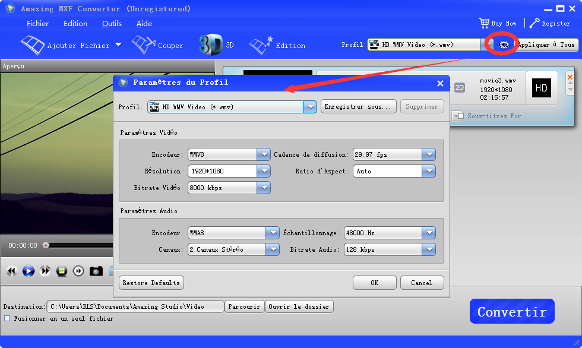Click the Destination path field
This screenshot has height=348, width=582.
[135, 306]
